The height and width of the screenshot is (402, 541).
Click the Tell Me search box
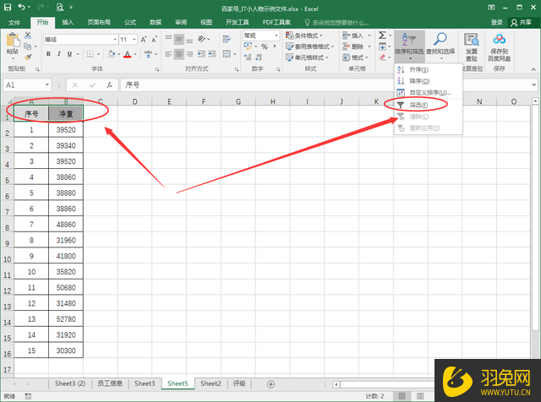click(x=336, y=23)
